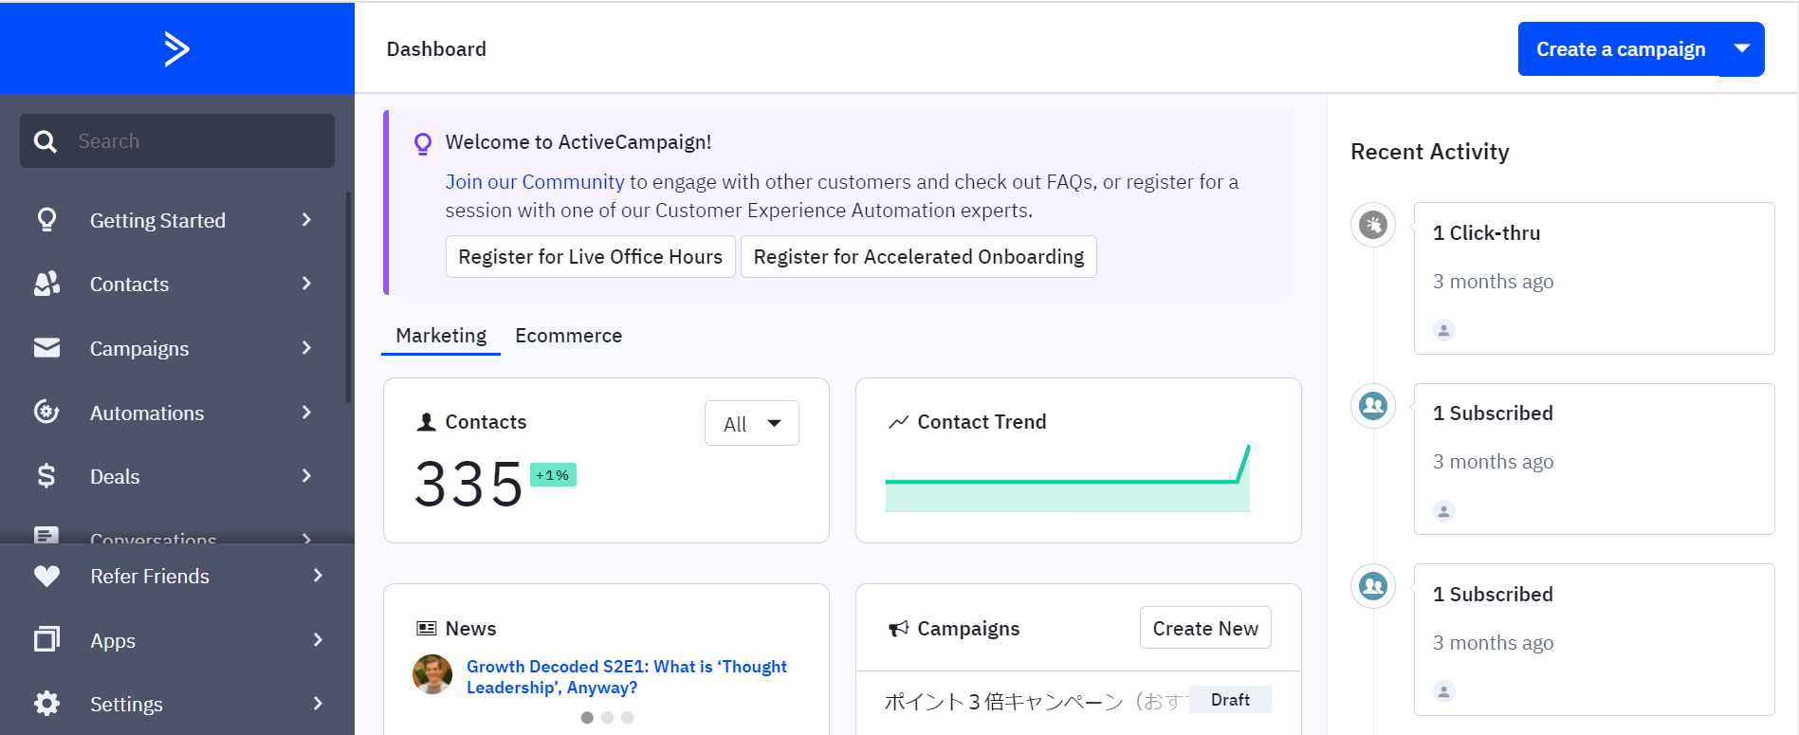
Task: Click Register for Accelerated Onboarding
Action: click(919, 257)
